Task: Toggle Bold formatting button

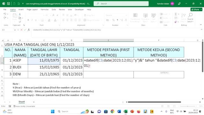Action: (28, 20)
